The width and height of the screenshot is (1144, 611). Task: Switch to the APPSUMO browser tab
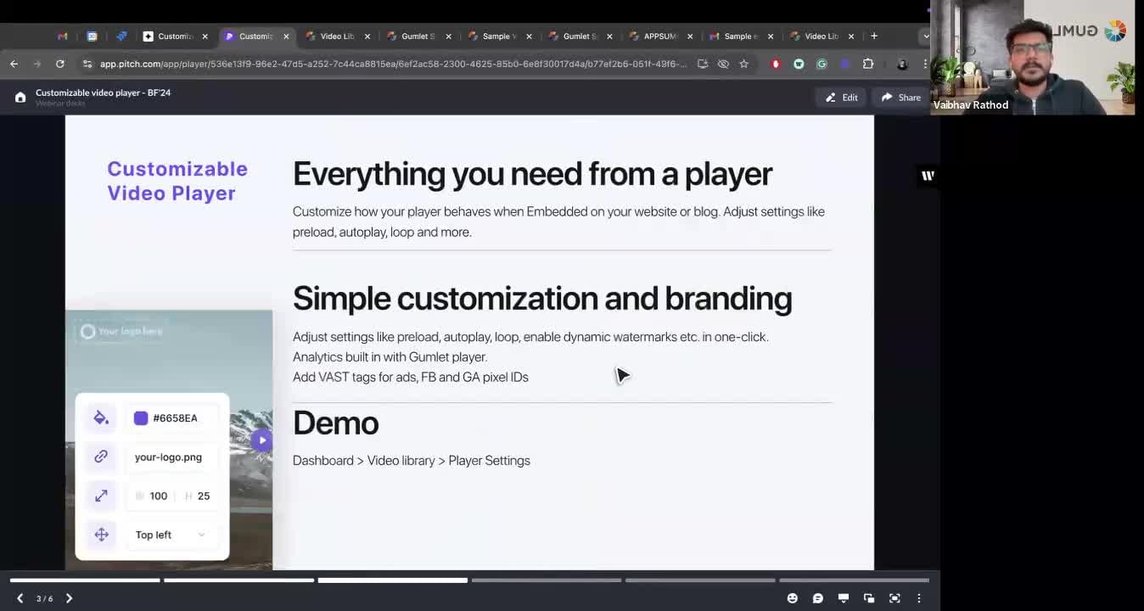[x=659, y=36]
